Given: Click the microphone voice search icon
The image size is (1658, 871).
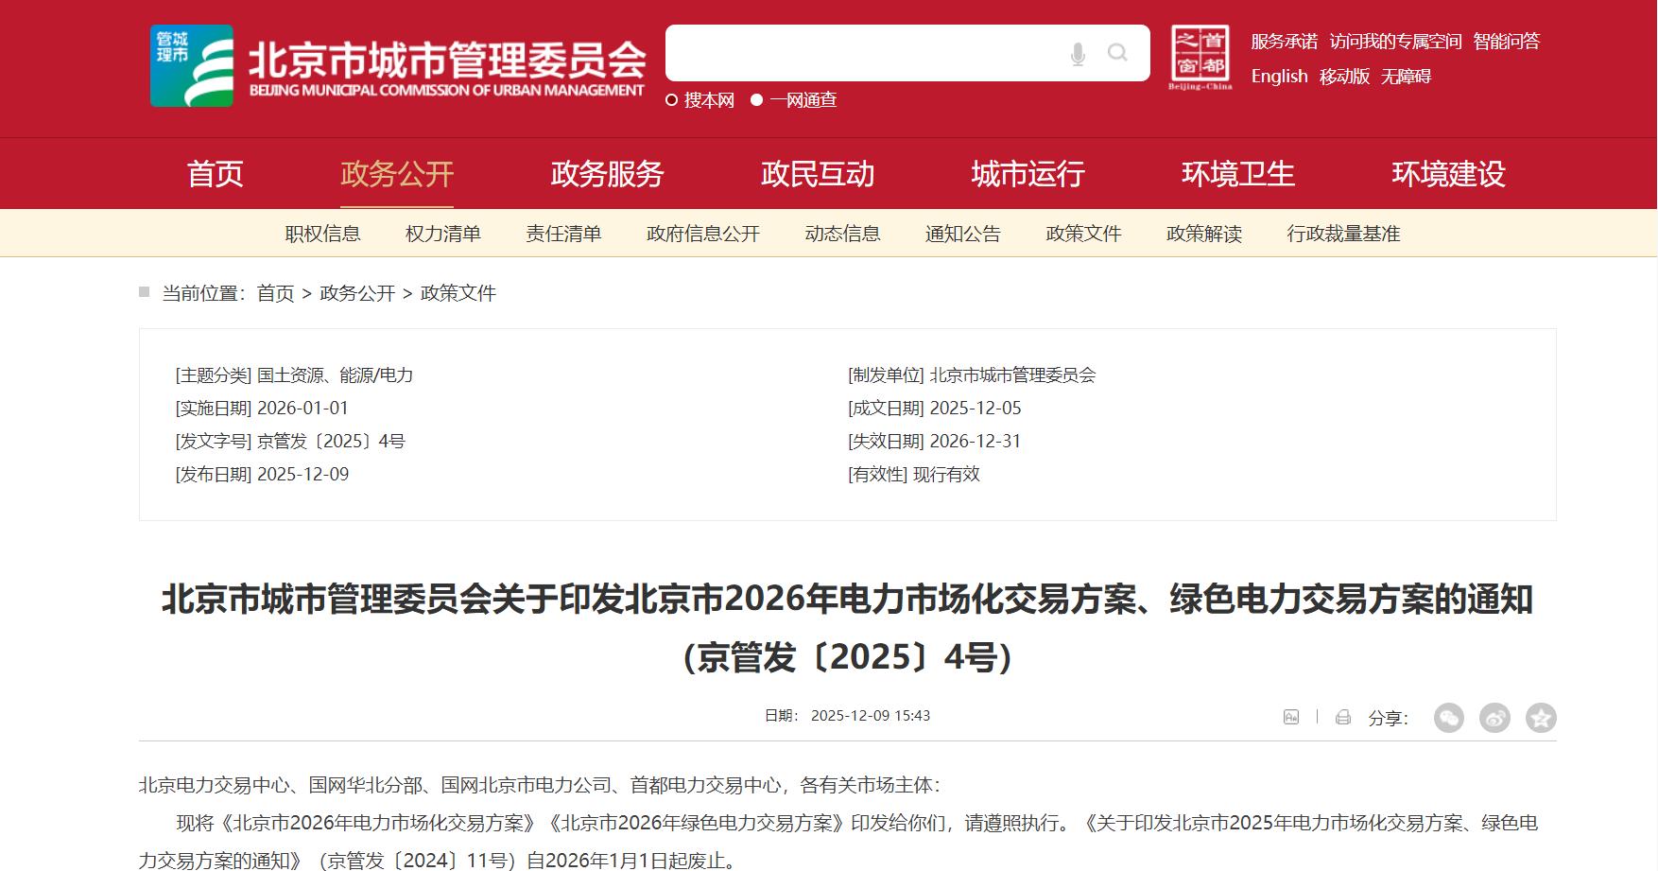Looking at the screenshot, I should pyautogui.click(x=1078, y=54).
